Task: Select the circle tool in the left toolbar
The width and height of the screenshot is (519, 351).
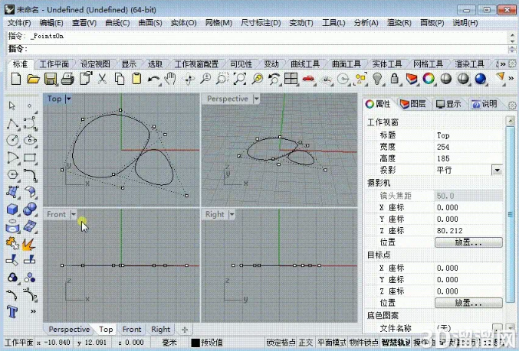Action: pos(12,141)
